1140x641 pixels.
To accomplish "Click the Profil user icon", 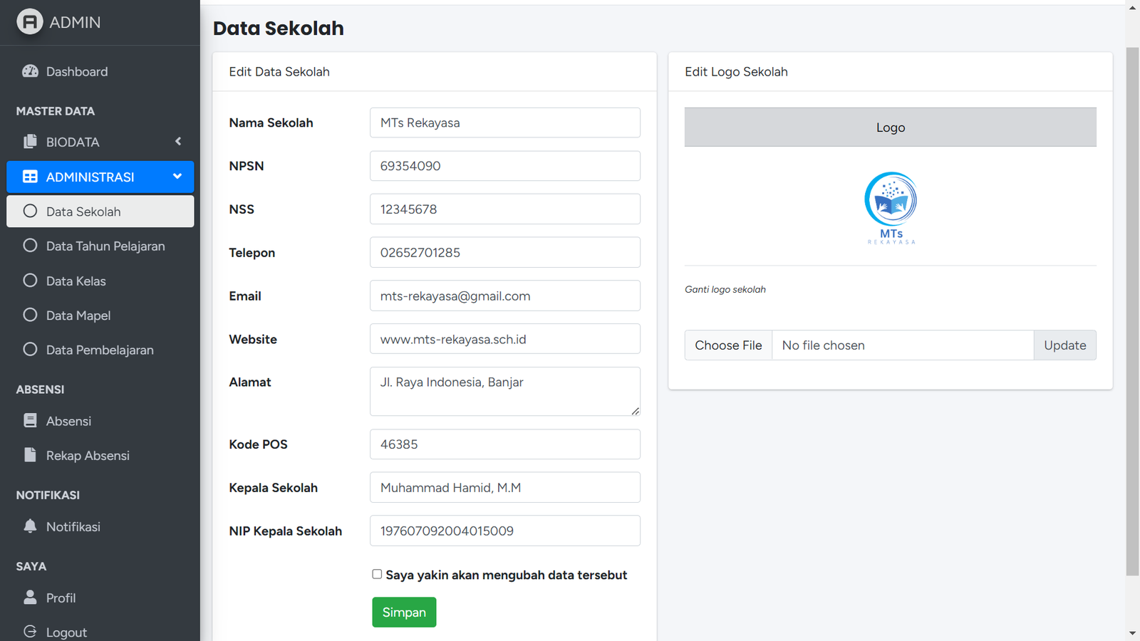I will pos(30,598).
